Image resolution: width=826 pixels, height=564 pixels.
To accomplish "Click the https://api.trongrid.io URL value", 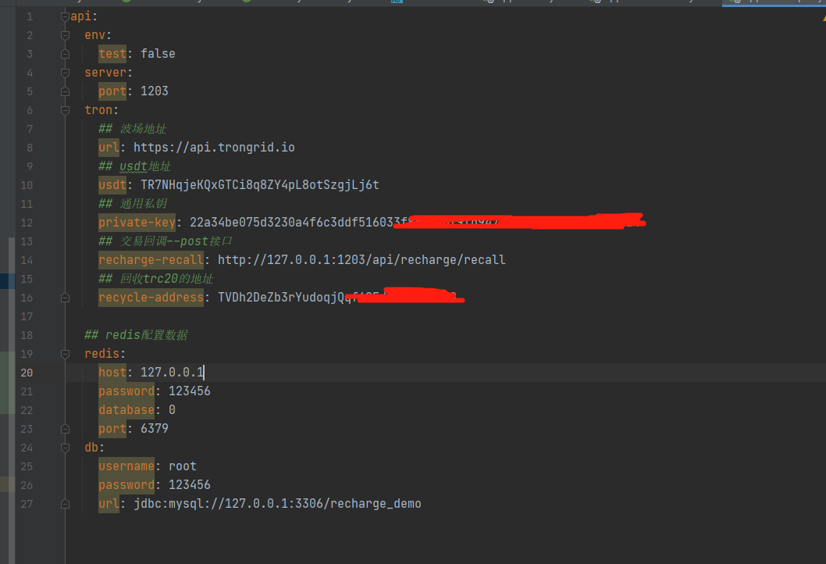I will 214,148.
